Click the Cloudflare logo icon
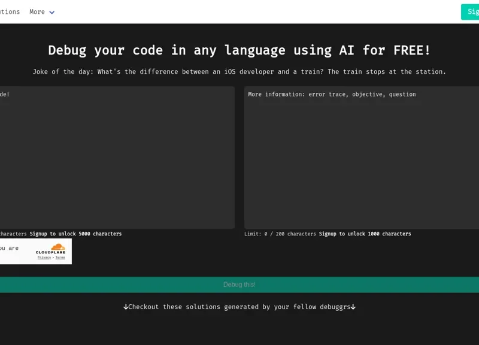This screenshot has width=479, height=345. click(58, 247)
